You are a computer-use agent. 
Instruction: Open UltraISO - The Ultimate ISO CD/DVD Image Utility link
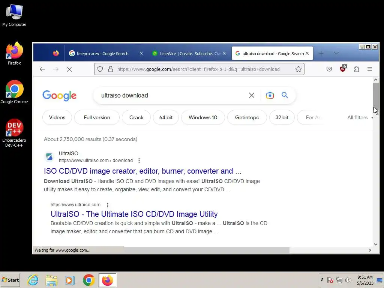(x=134, y=214)
